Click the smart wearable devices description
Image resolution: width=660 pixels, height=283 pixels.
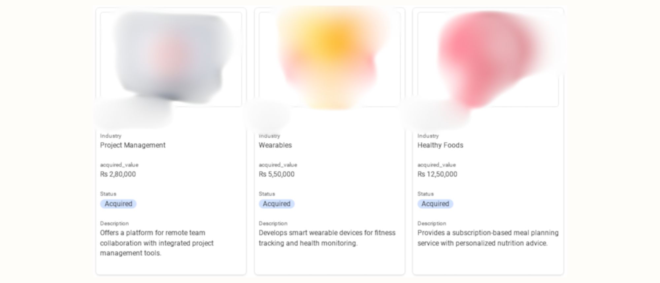pyautogui.click(x=327, y=238)
